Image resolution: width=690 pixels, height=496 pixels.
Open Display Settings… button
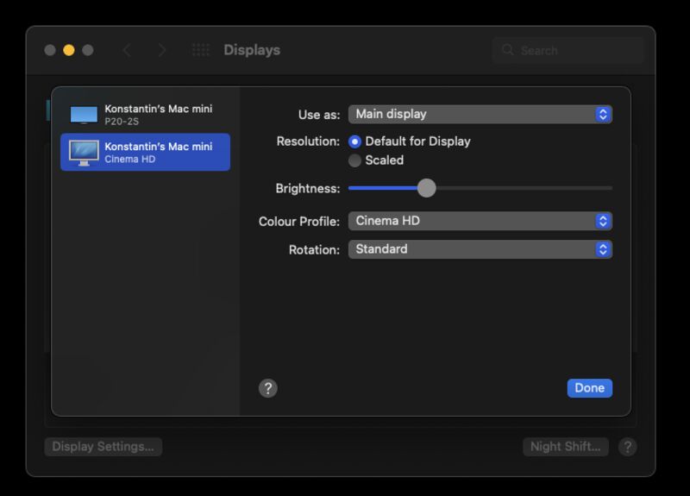103,447
